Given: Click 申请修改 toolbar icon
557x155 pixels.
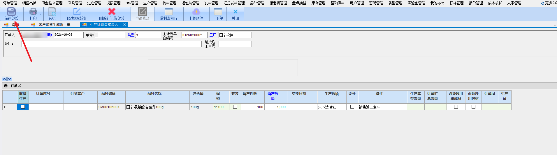Looking at the screenshot, I should point(142,14).
